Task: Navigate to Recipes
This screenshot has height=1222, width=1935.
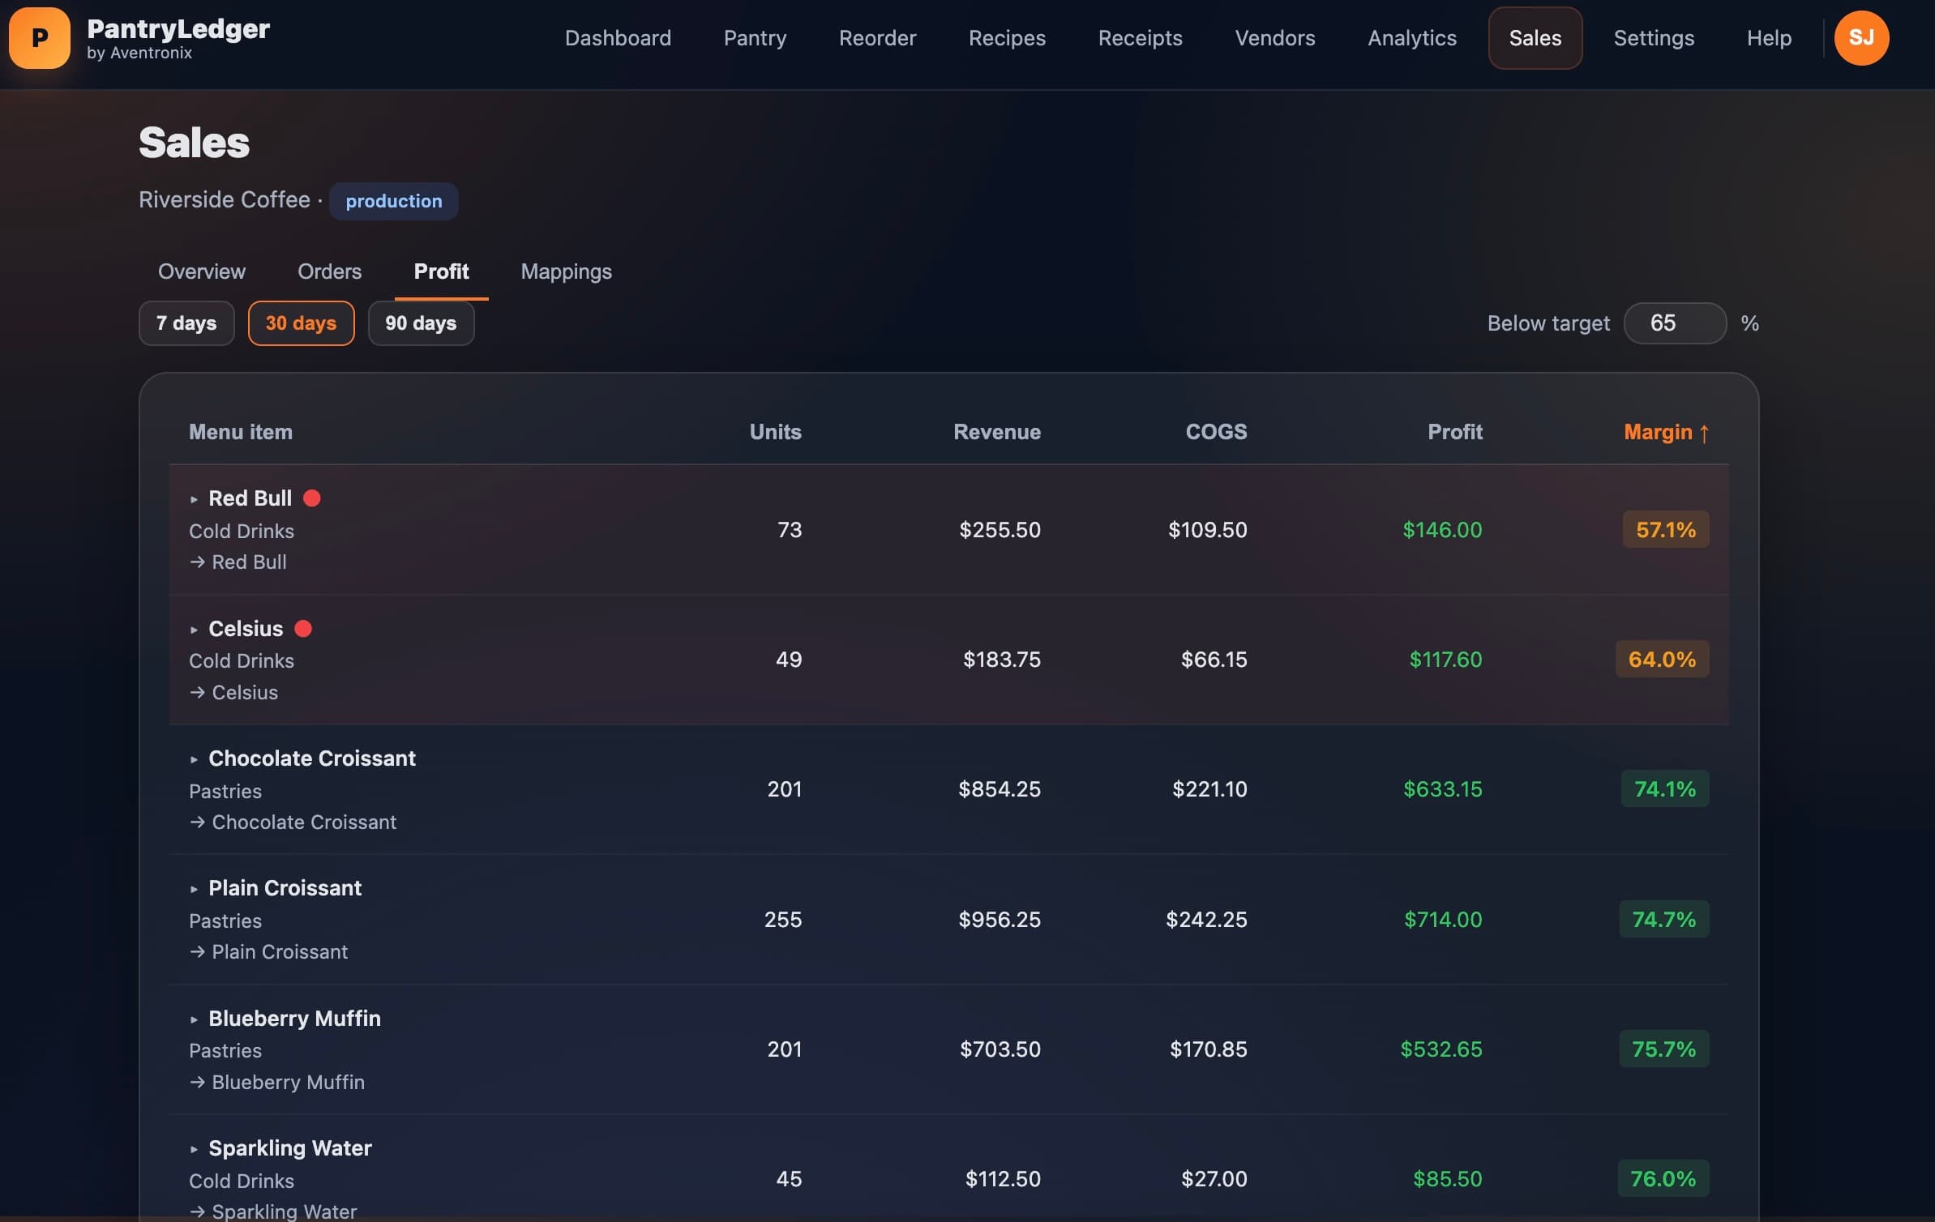Action: point(1007,38)
